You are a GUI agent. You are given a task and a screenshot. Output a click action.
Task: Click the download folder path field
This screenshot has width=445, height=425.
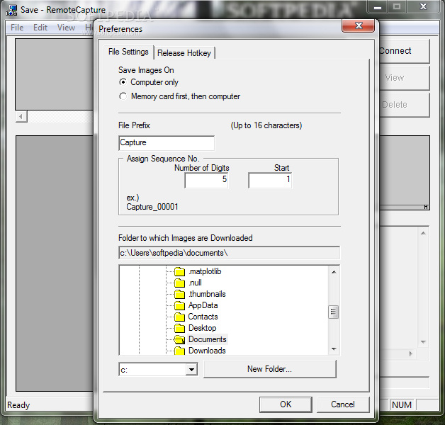click(229, 253)
